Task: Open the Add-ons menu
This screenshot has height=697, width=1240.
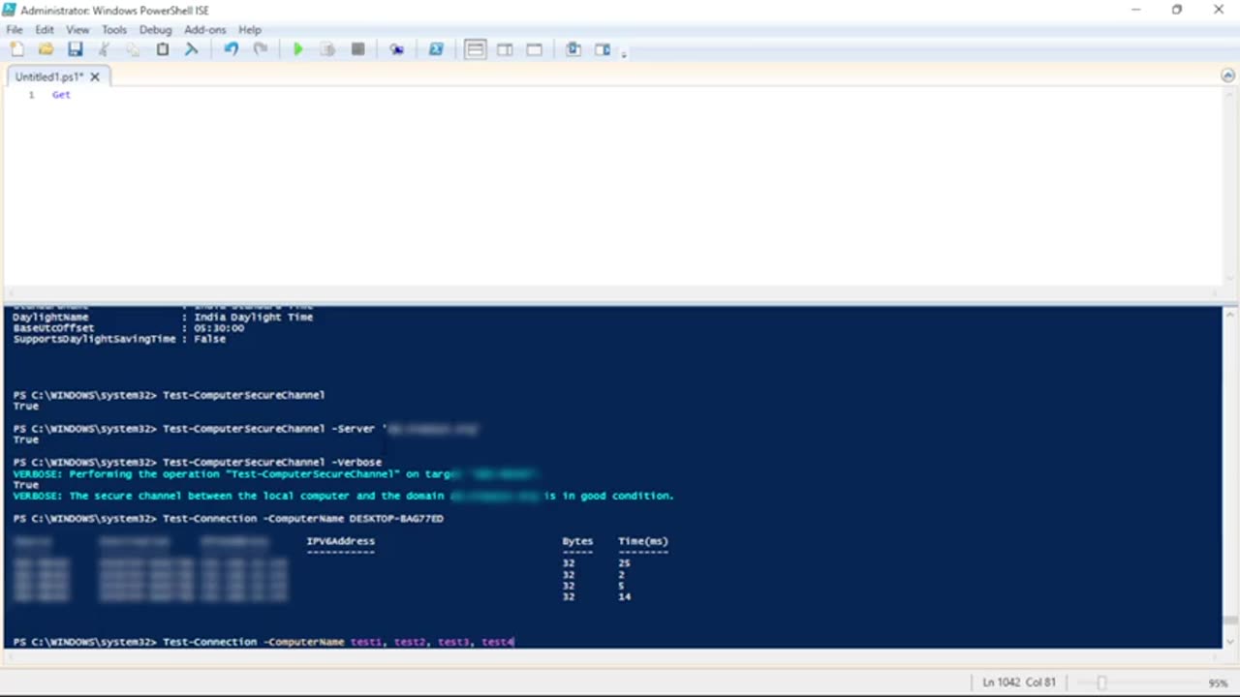Action: tap(204, 30)
